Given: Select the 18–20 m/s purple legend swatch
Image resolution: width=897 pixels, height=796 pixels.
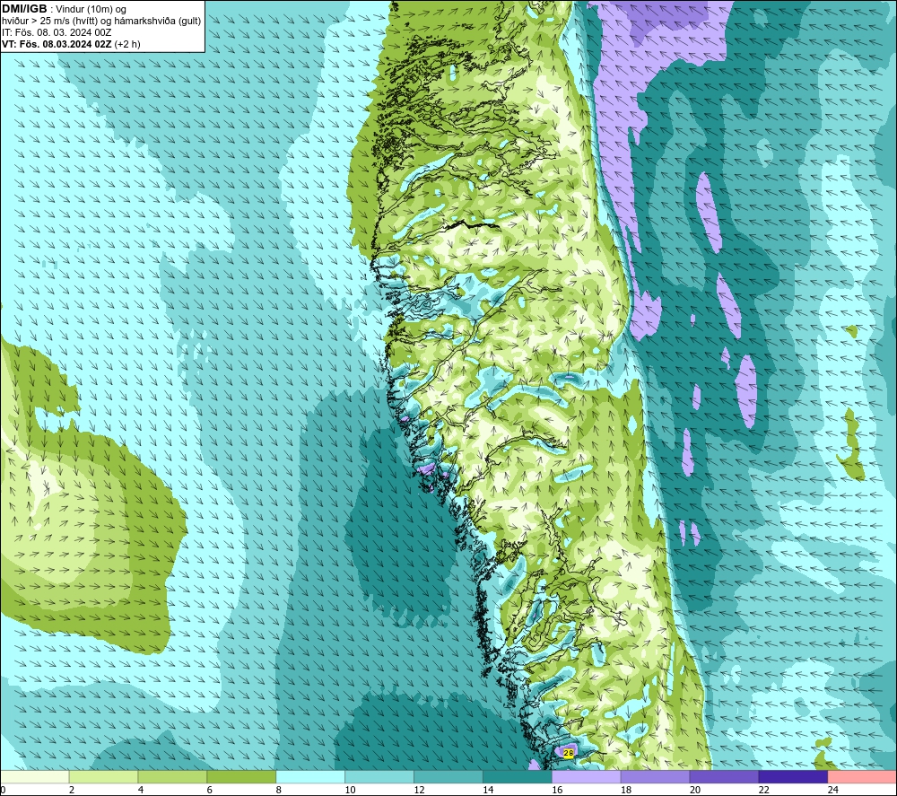Looking at the screenshot, I should [655, 777].
